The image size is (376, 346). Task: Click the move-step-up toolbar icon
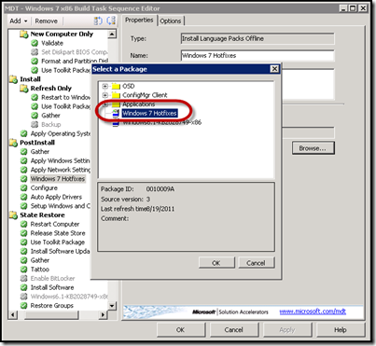tap(98, 21)
